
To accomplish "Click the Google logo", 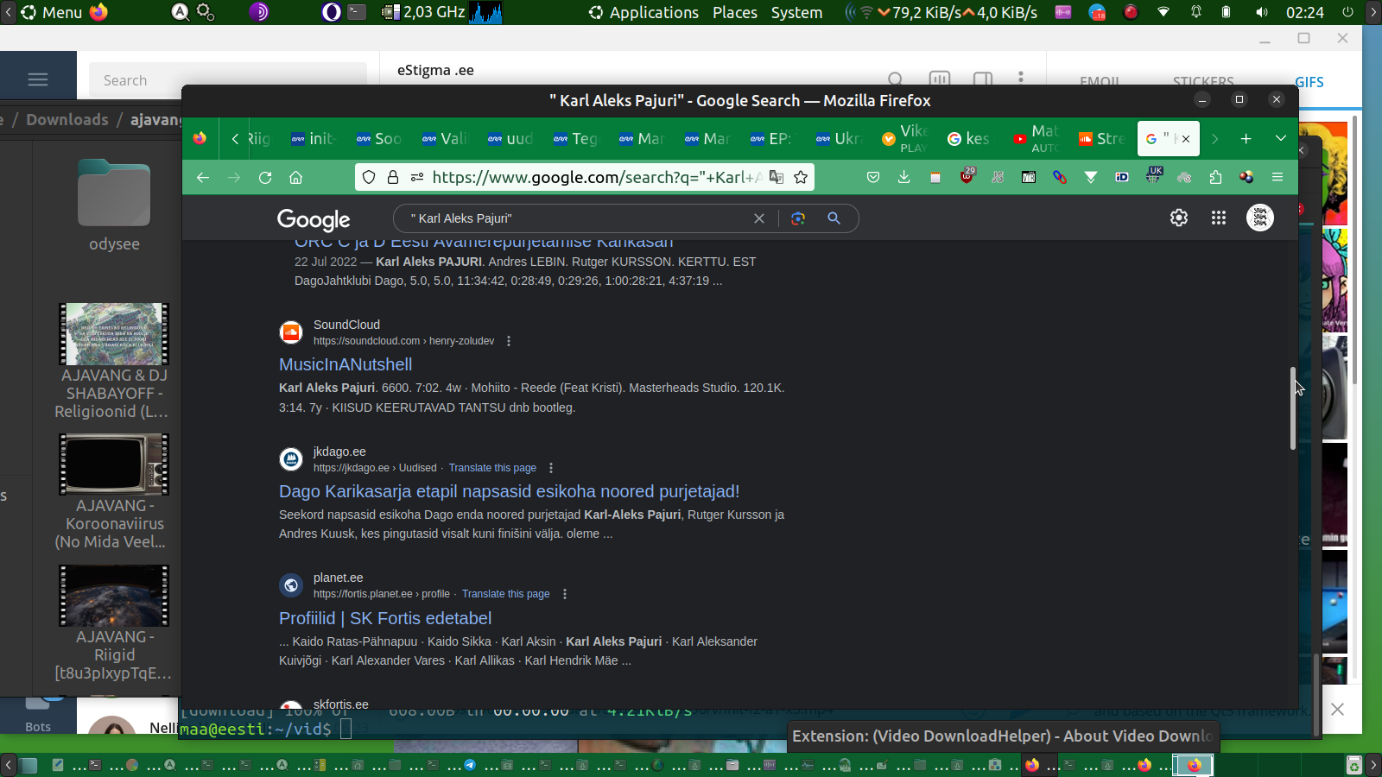I will point(314,219).
